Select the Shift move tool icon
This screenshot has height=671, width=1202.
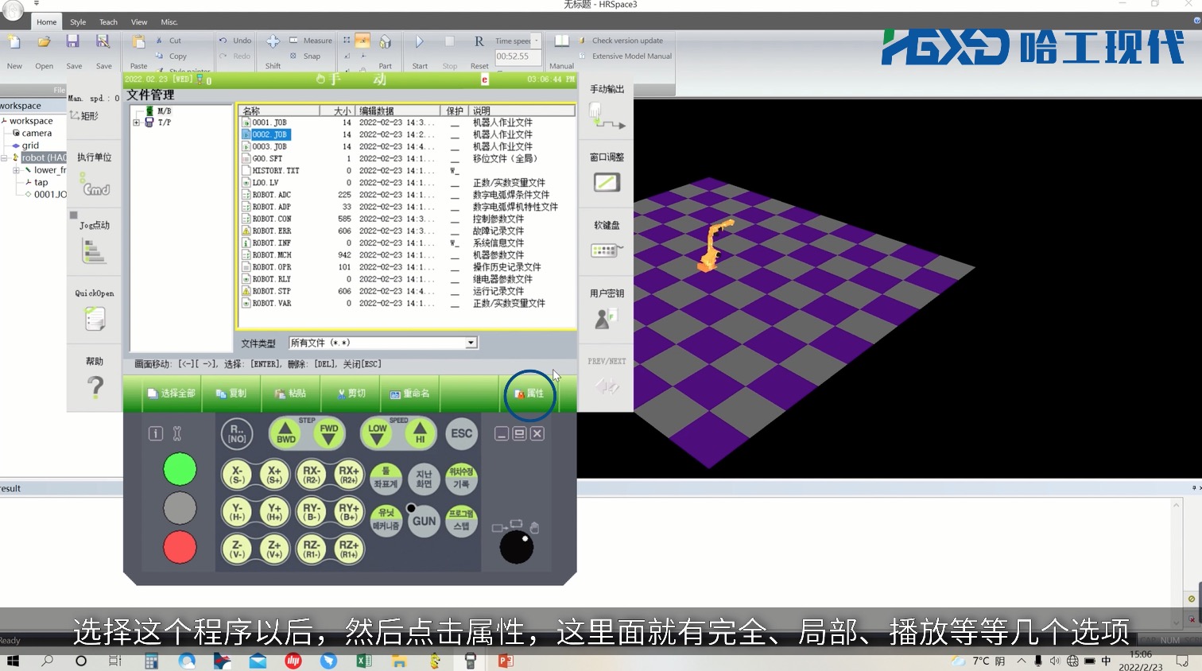[273, 41]
